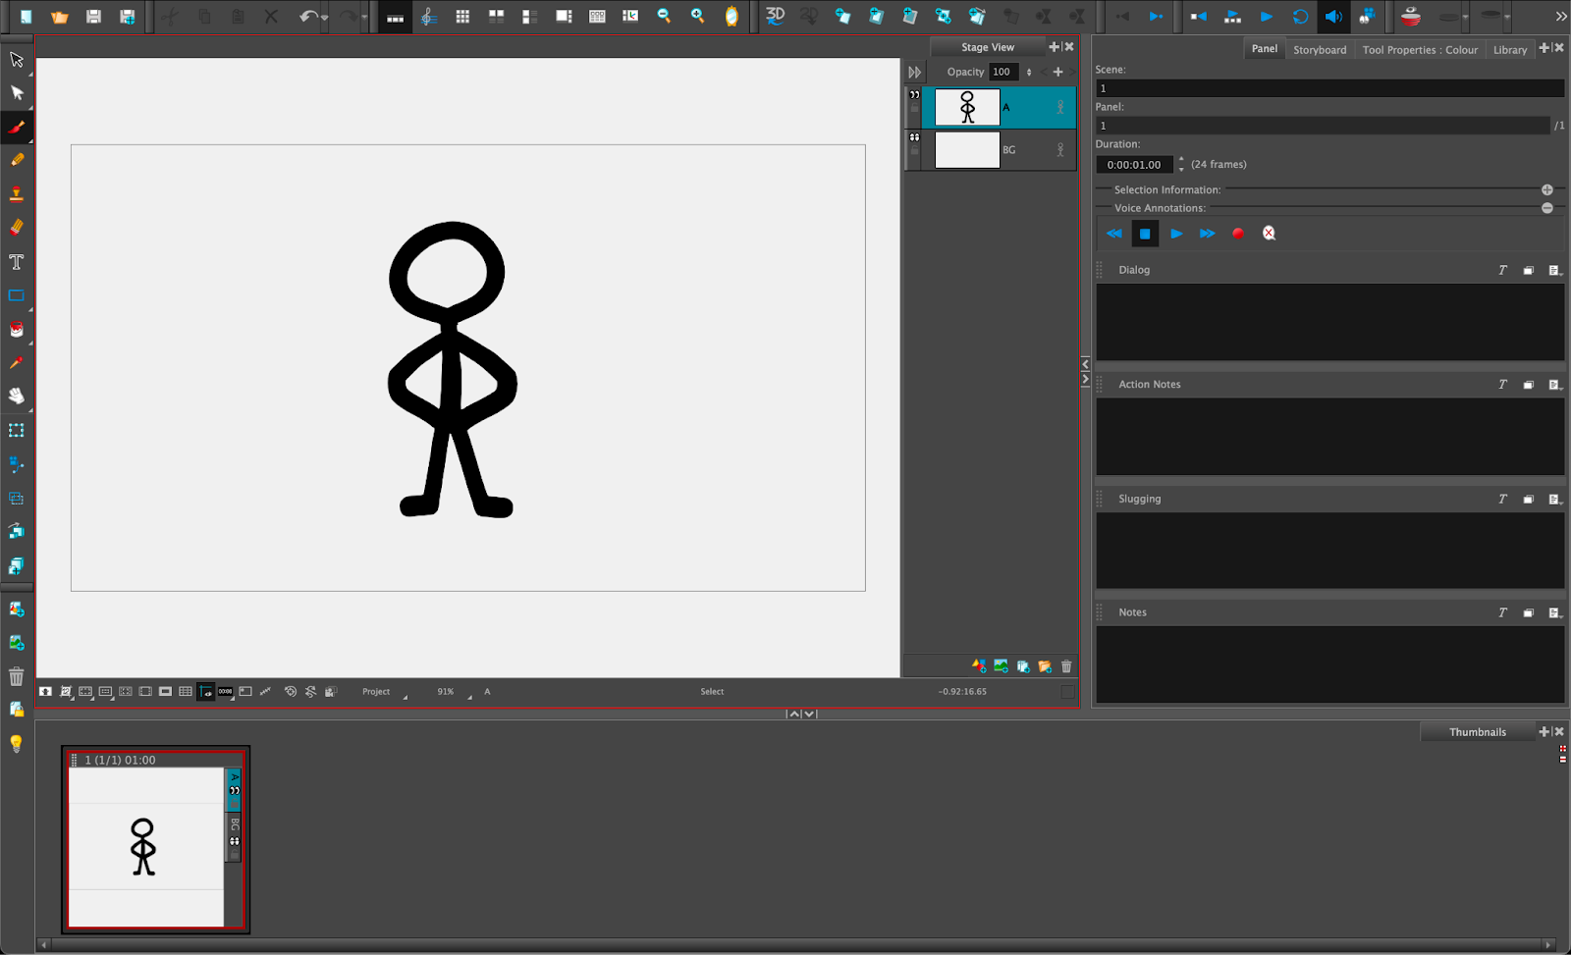Expand the Selection Information section
Screen dimensions: 1571x955
pos(1546,189)
